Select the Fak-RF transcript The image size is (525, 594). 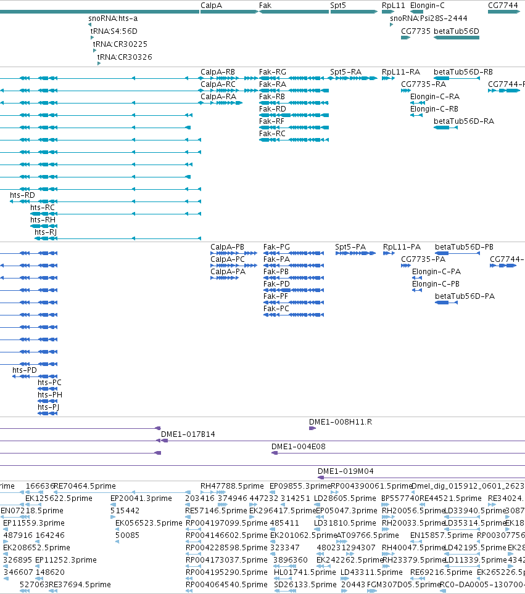pyautogui.click(x=294, y=128)
